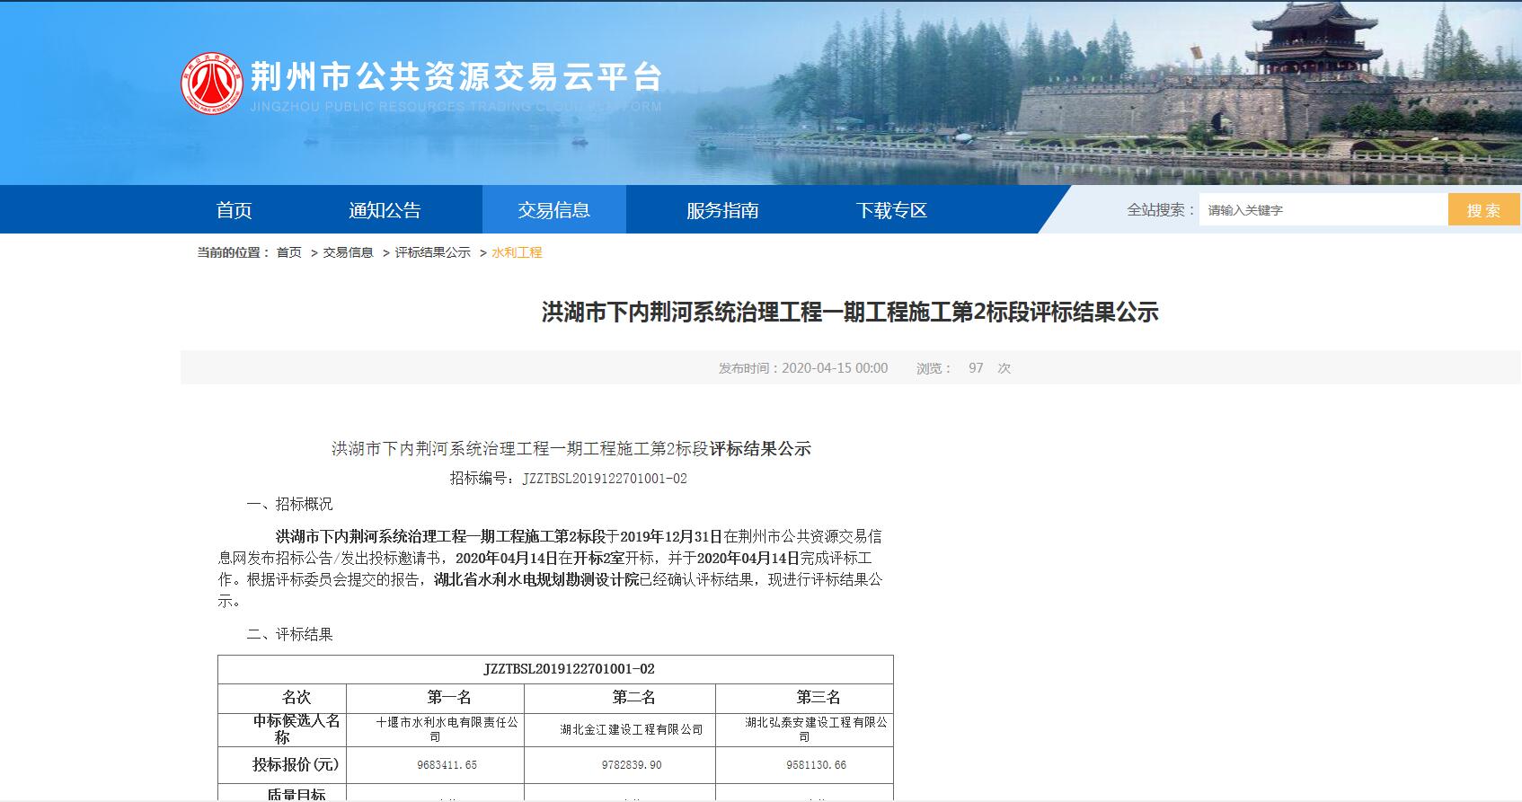Open the 首页 navigation menu item

(x=234, y=210)
